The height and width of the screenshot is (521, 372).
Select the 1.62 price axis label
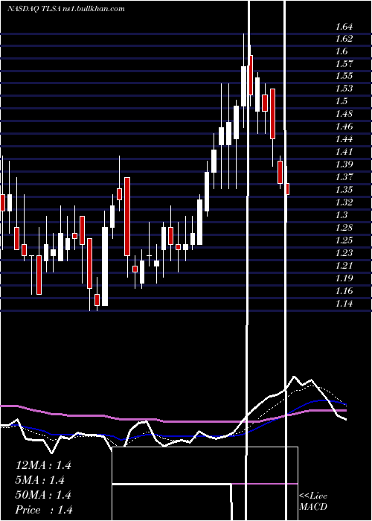pos(344,39)
